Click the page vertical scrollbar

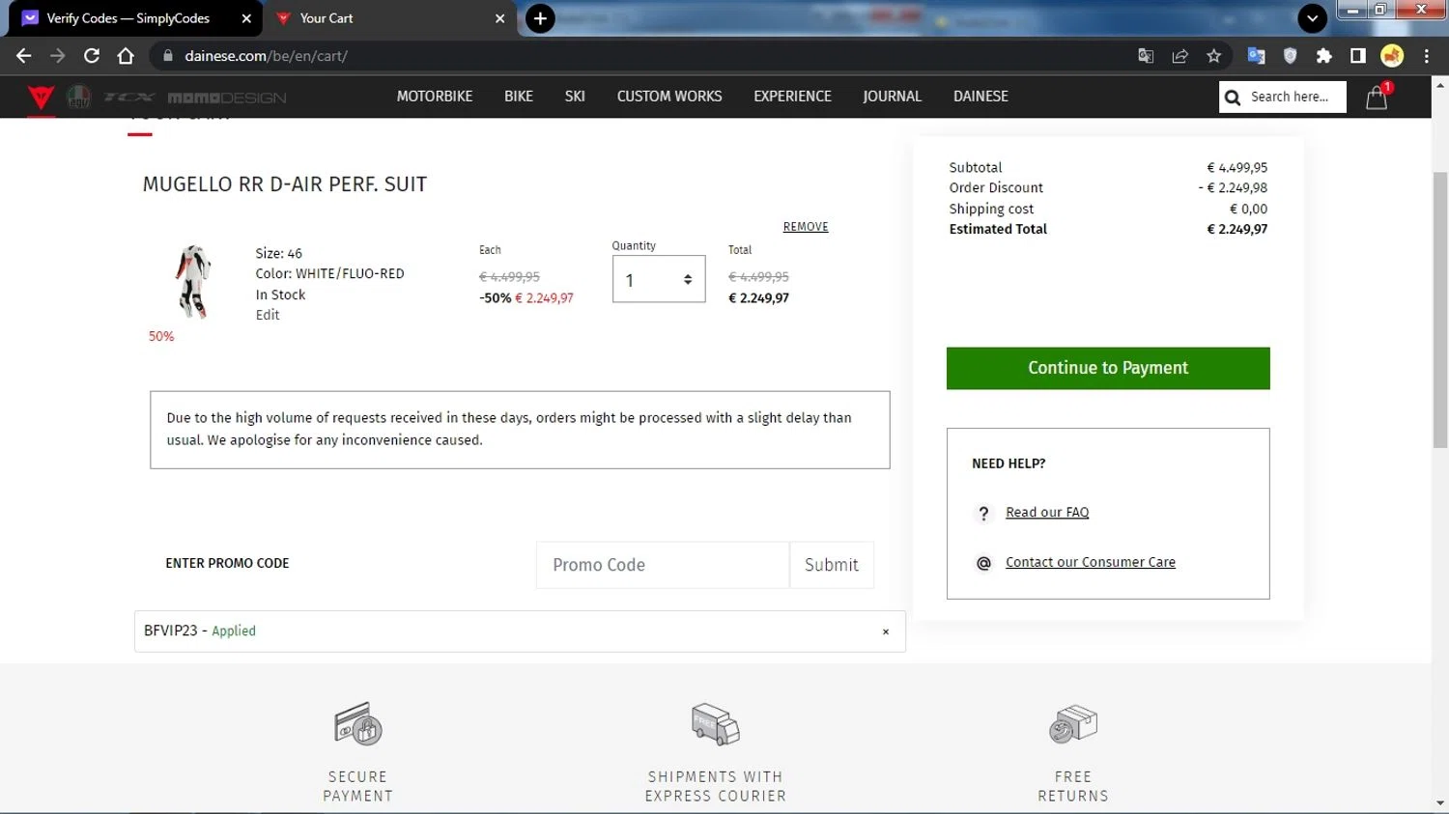1440,309
